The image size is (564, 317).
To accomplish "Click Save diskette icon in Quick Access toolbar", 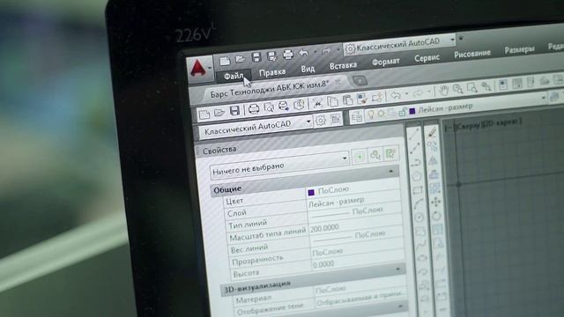I will (x=256, y=57).
